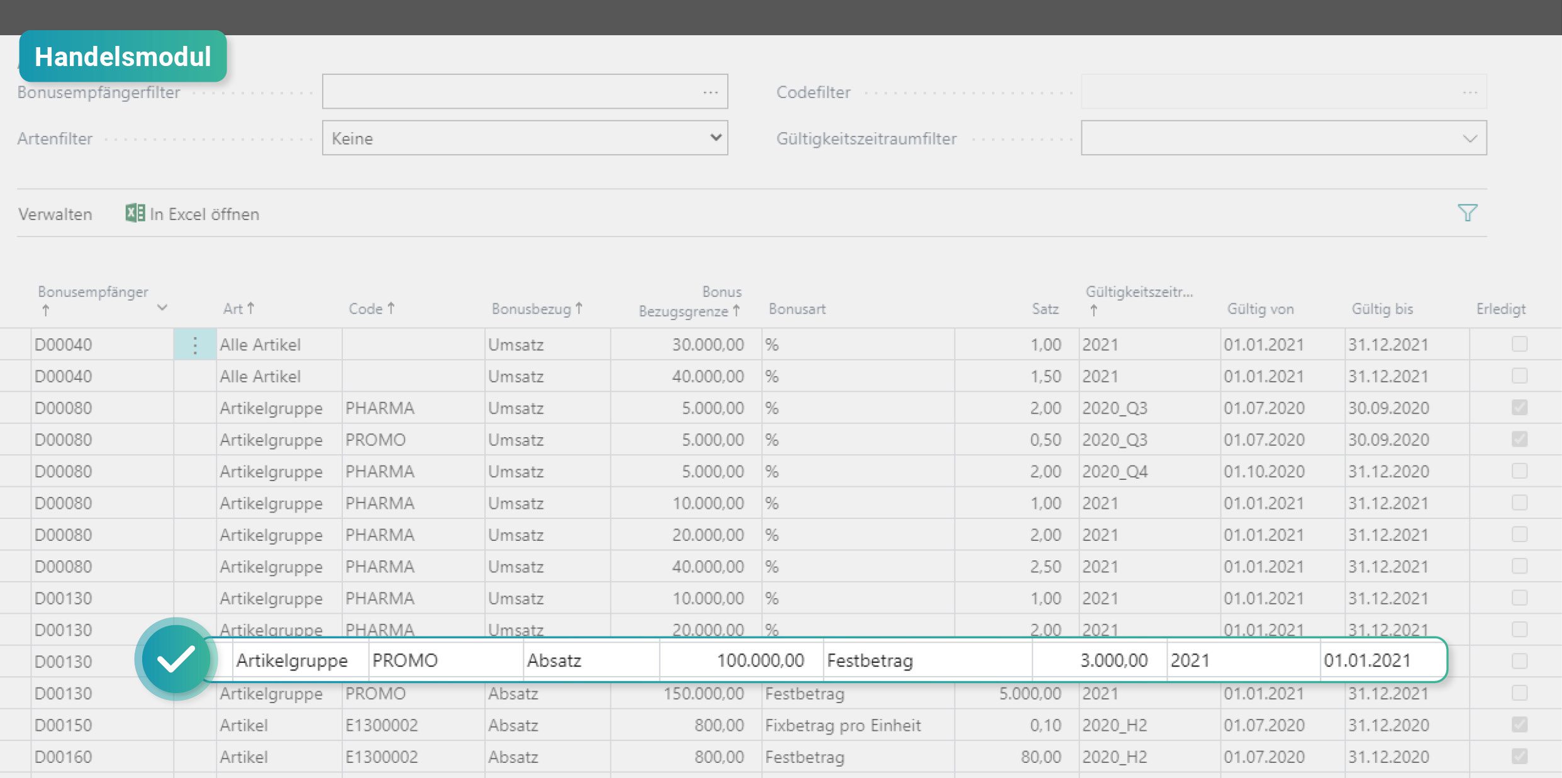The image size is (1562, 778).
Task: Click the highlighted 100.000,00 Bezugsgrenze cell
Action: click(741, 660)
